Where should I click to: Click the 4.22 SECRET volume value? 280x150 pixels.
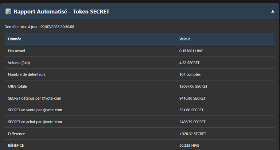[x=190, y=63]
